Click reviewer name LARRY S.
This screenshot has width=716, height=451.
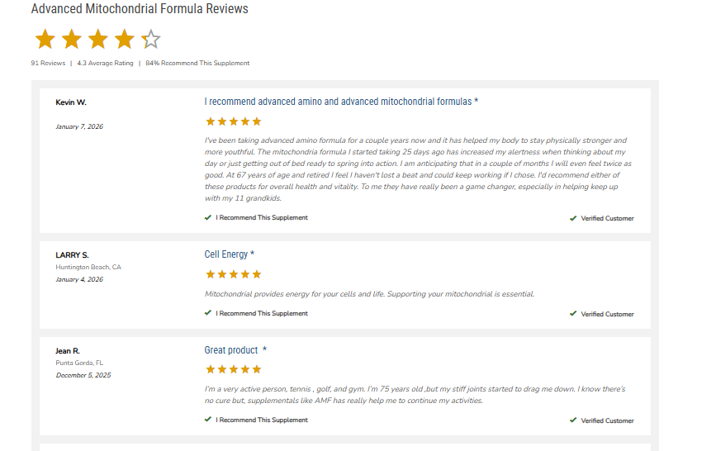click(72, 255)
